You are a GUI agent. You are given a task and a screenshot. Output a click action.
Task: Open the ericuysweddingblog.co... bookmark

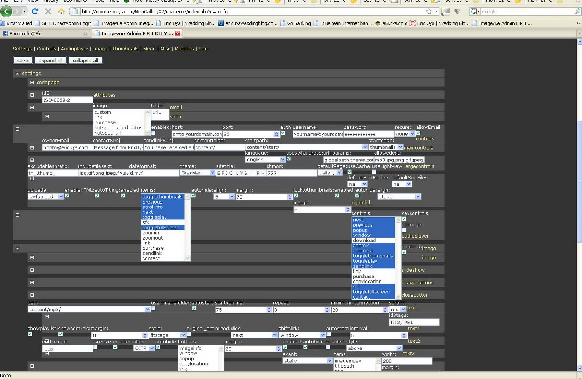[x=248, y=23]
